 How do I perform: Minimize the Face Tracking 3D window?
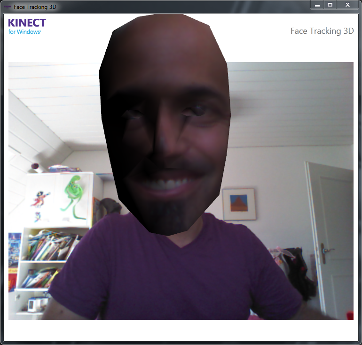(x=317, y=5)
